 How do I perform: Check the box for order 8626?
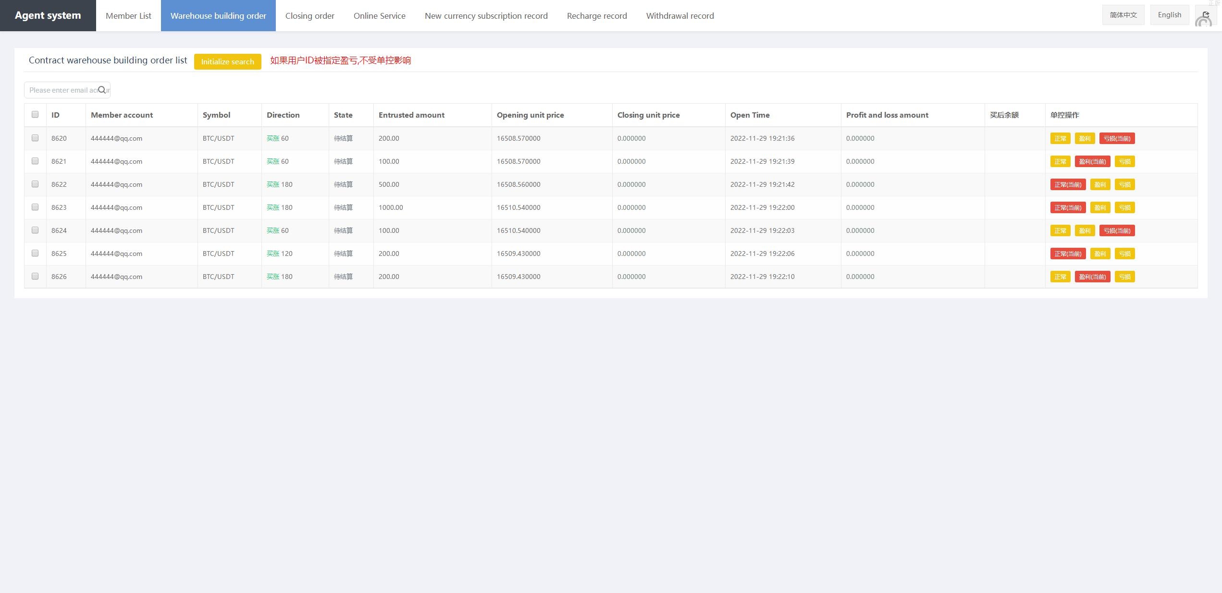pyautogui.click(x=35, y=276)
